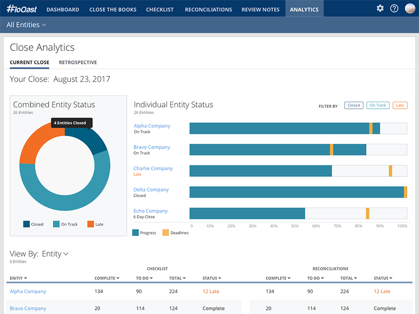Toggle the On Track filter
This screenshot has width=419, height=314.
378,105
